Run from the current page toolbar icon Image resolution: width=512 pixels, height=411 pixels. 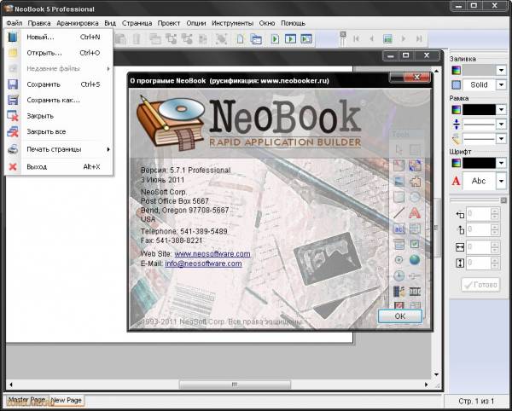290,39
